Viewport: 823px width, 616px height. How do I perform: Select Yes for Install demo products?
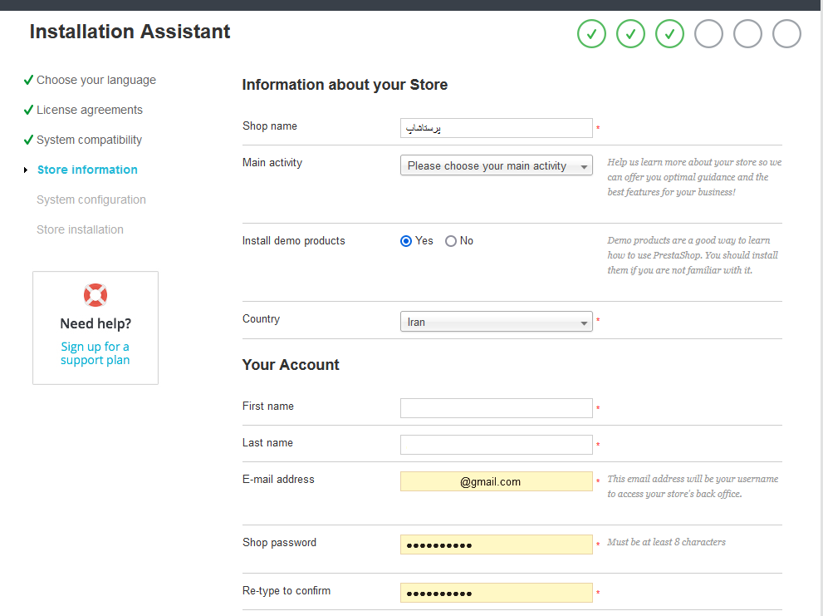pos(406,241)
